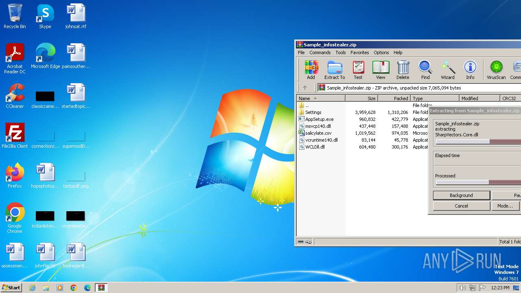Cancel the extraction process
This screenshot has height=293, width=521.
[x=461, y=206]
